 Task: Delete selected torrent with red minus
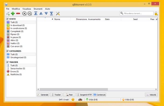click(18, 14)
